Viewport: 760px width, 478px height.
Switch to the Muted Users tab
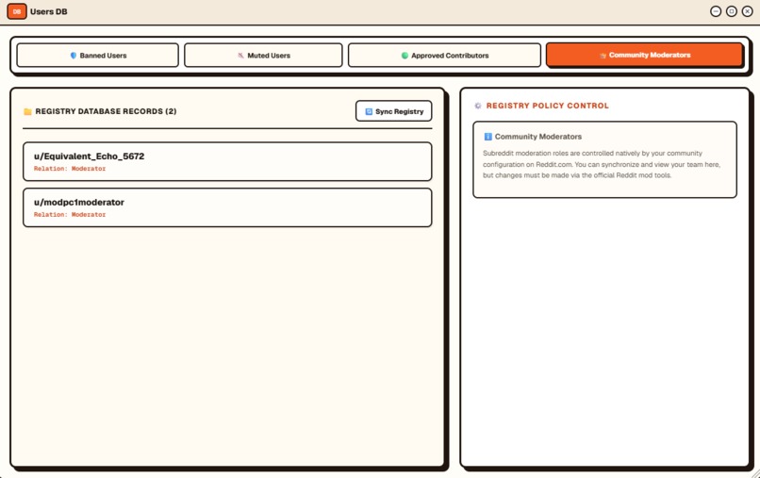(x=263, y=56)
